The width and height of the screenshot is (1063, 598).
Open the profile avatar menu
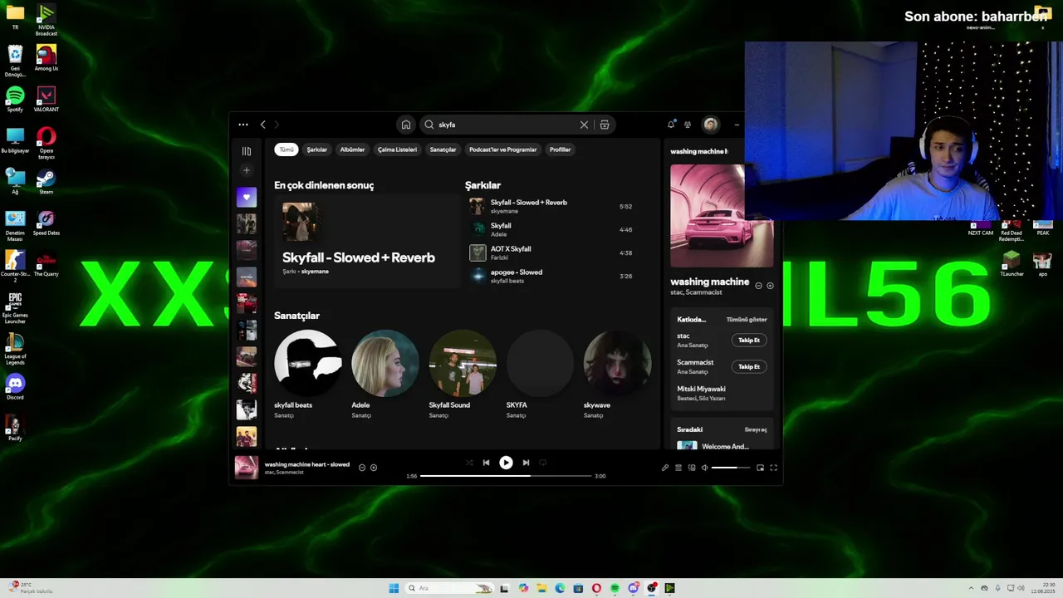(x=711, y=125)
